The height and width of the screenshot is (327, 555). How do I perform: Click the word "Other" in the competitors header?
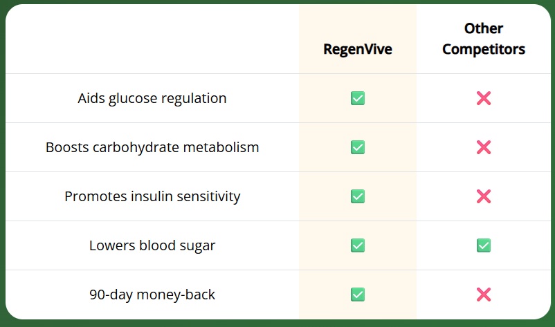484,28
